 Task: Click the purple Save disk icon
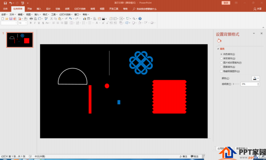[11, 19]
